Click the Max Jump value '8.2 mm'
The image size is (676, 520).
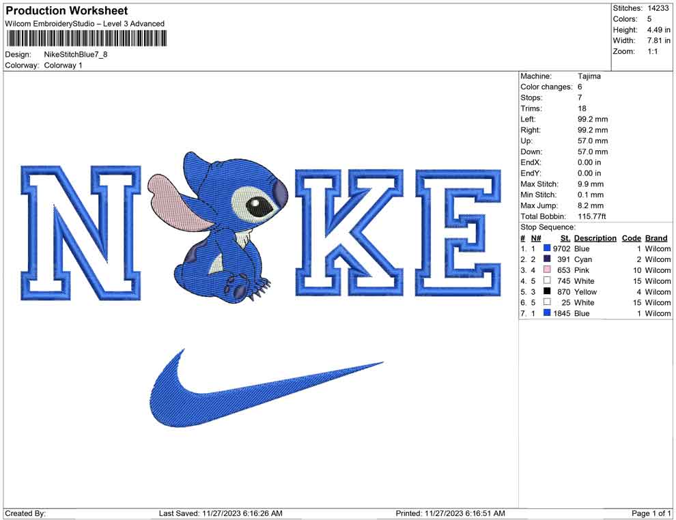(x=591, y=205)
